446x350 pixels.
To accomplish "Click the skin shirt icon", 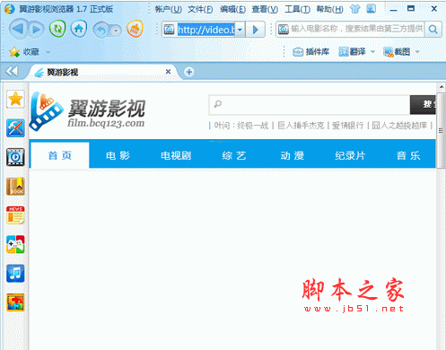I will coord(355,9).
